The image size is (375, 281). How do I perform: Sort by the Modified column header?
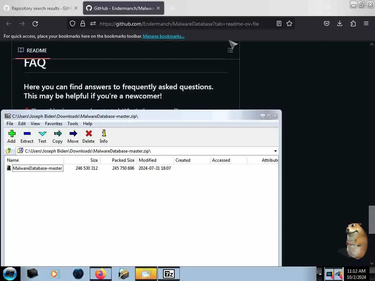point(155,160)
